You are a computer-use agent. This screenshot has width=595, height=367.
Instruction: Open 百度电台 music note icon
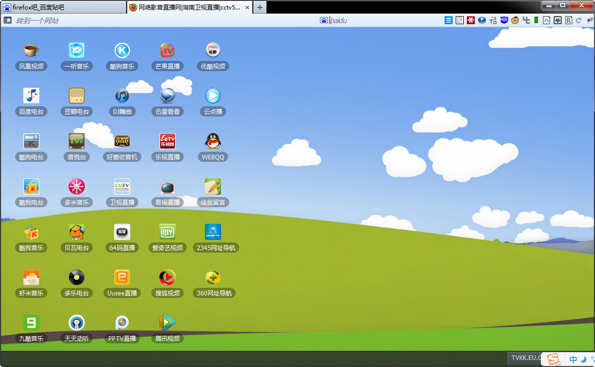31,96
